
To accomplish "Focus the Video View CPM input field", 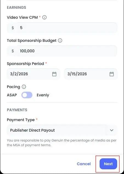I will coord(62,28).
